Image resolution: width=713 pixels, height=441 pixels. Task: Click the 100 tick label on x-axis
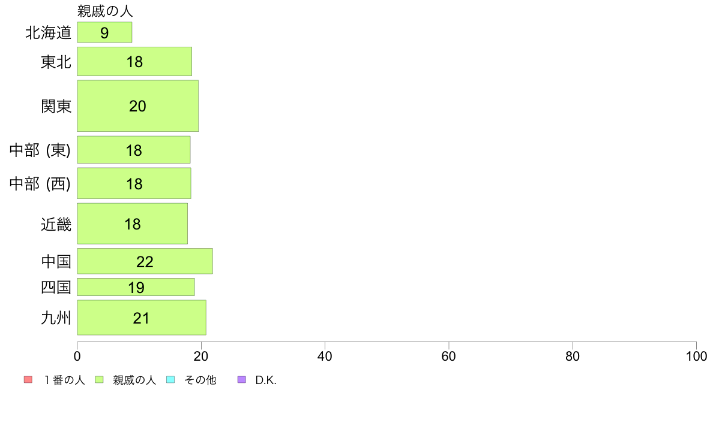click(696, 356)
